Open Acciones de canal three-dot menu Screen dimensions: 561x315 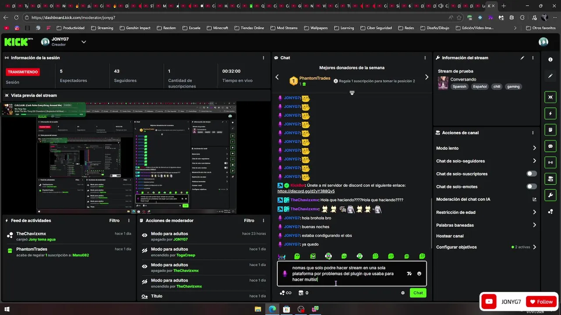533,133
